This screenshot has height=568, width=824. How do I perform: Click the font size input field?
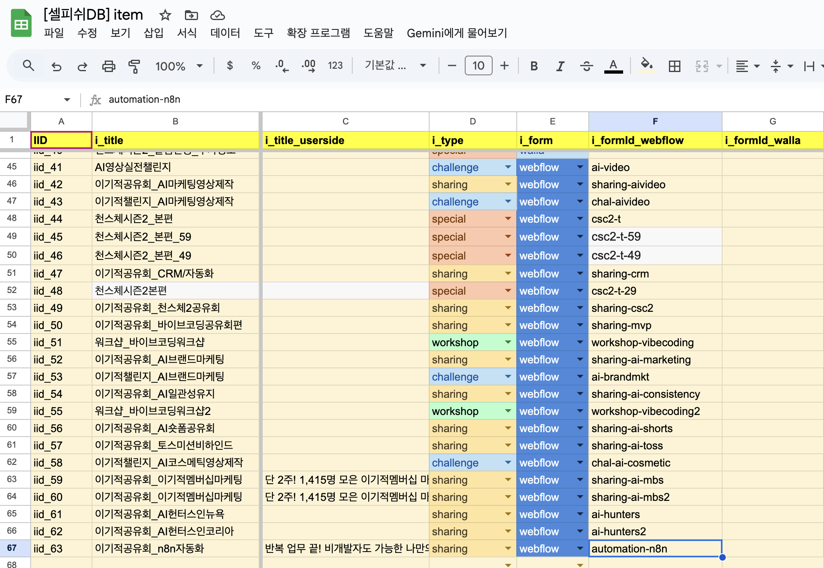coord(478,65)
